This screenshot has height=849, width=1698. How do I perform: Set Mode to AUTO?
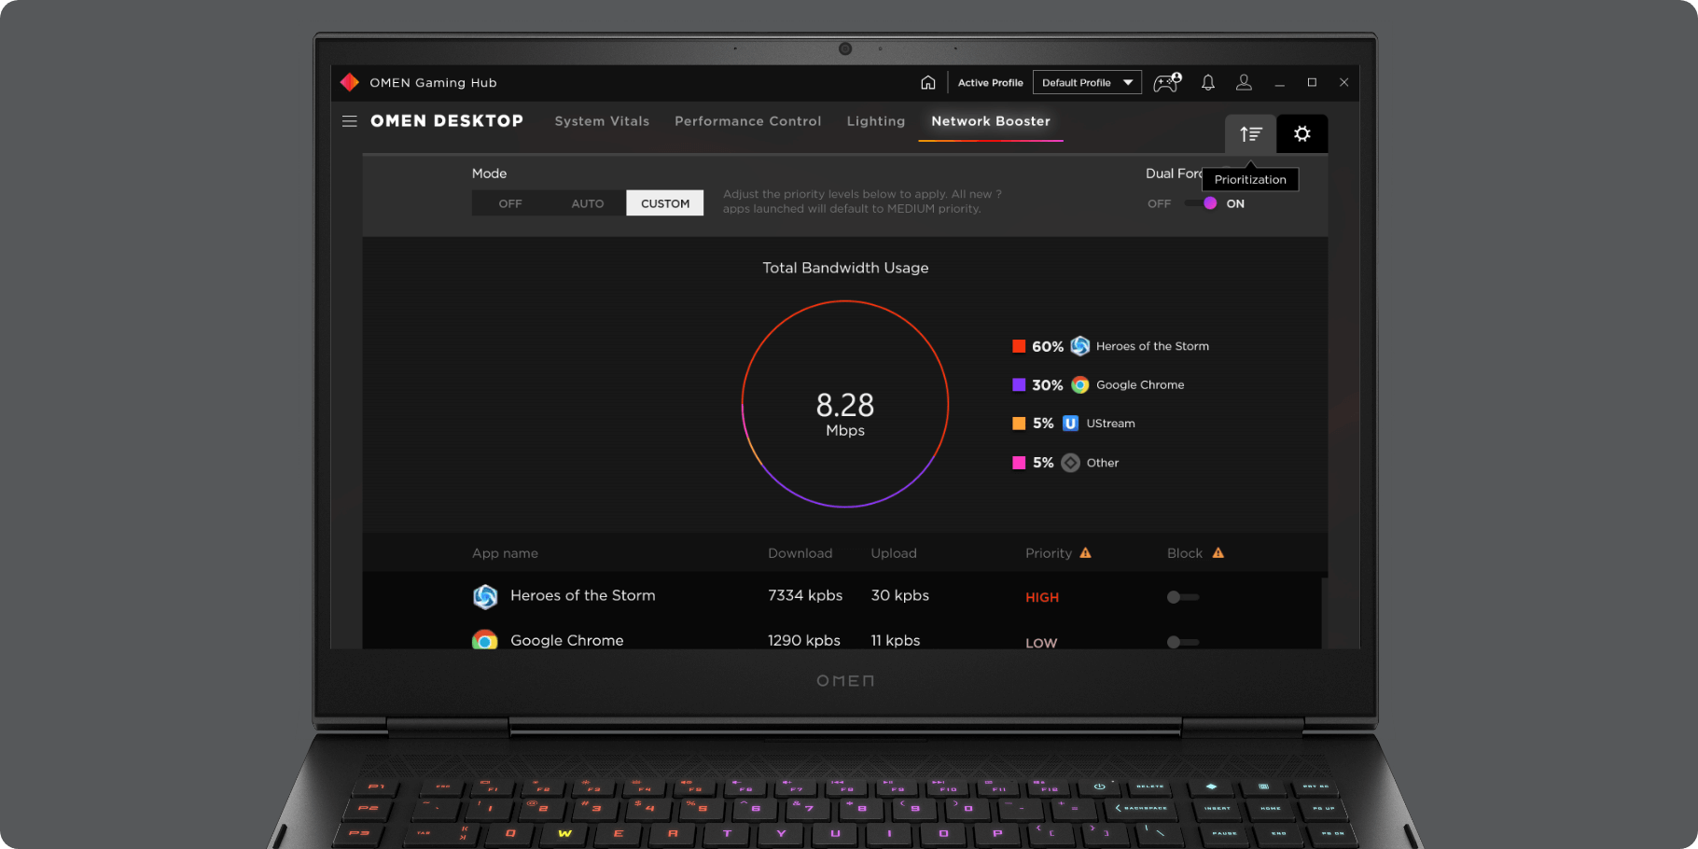pos(588,203)
